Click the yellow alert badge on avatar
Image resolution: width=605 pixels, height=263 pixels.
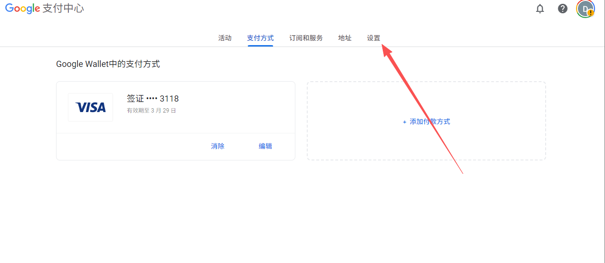590,13
